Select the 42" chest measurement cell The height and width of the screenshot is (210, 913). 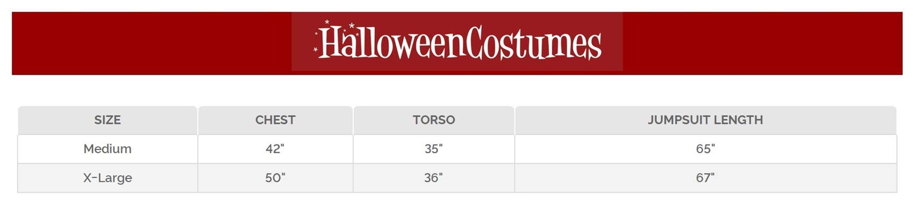[275, 149]
